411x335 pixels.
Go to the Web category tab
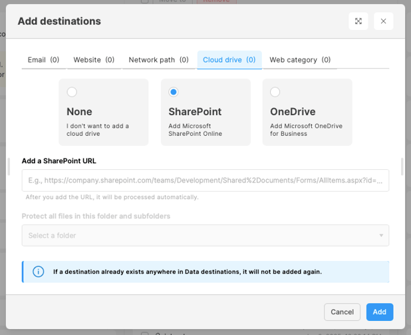(300, 60)
